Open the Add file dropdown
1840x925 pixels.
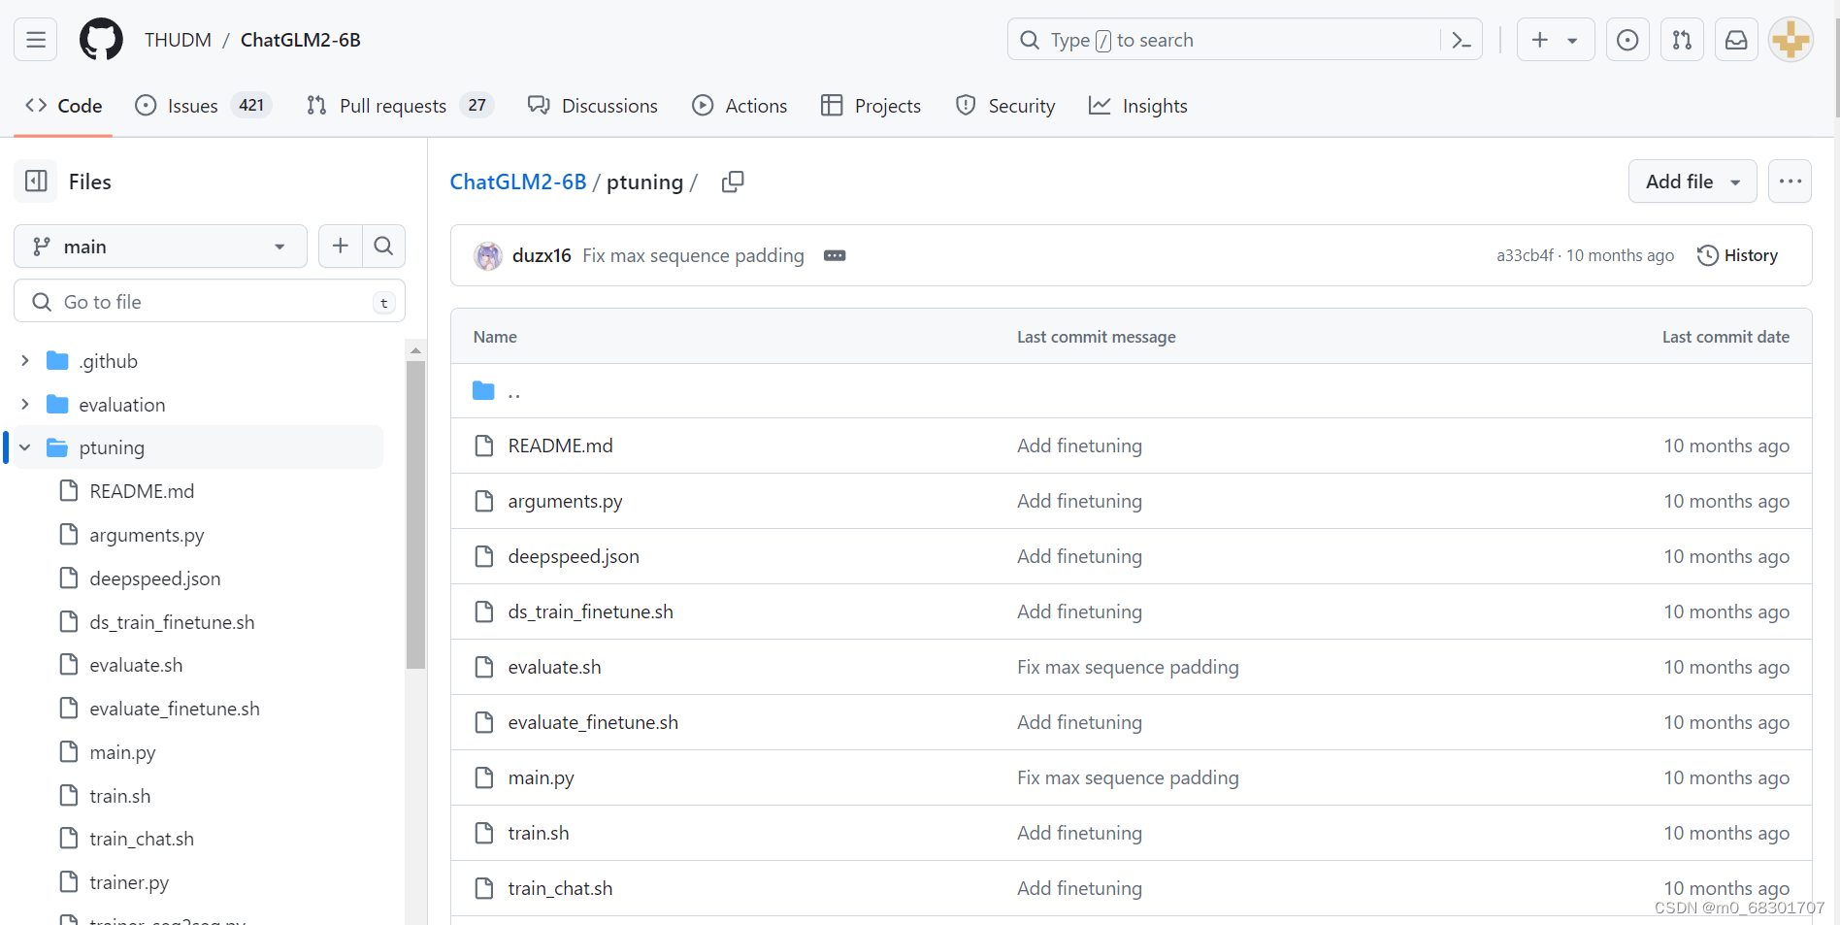pyautogui.click(x=1692, y=182)
